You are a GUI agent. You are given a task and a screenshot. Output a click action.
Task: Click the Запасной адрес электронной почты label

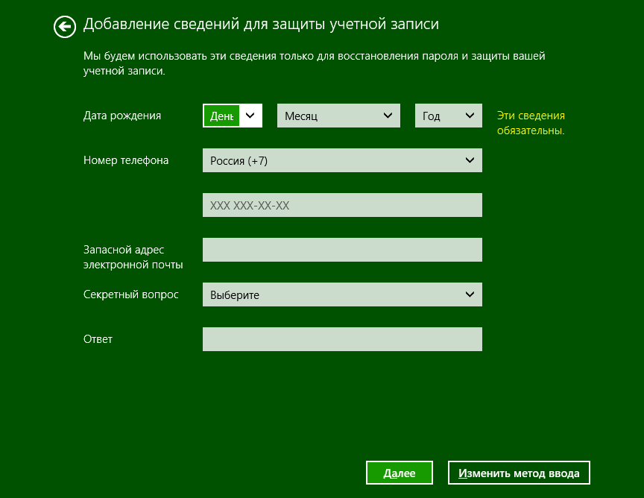[x=133, y=257]
